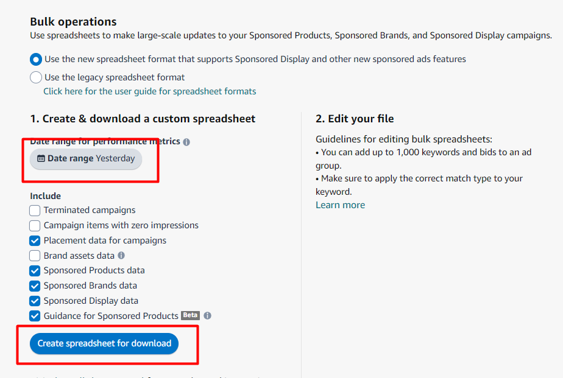Uncheck Placement data for campaigns
The width and height of the screenshot is (563, 378).
[35, 240]
